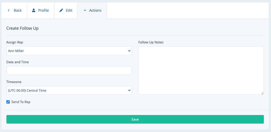271x132 pixels.
Task: Click the Send To Rep label text
Action: coord(21,102)
